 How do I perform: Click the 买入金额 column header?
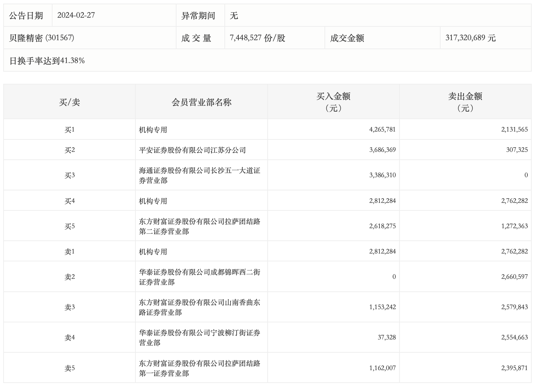333,102
